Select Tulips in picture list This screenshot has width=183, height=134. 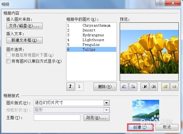point(91,49)
